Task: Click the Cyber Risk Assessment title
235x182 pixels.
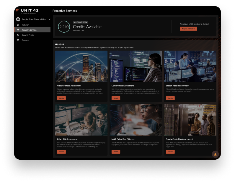Action: 67,139
